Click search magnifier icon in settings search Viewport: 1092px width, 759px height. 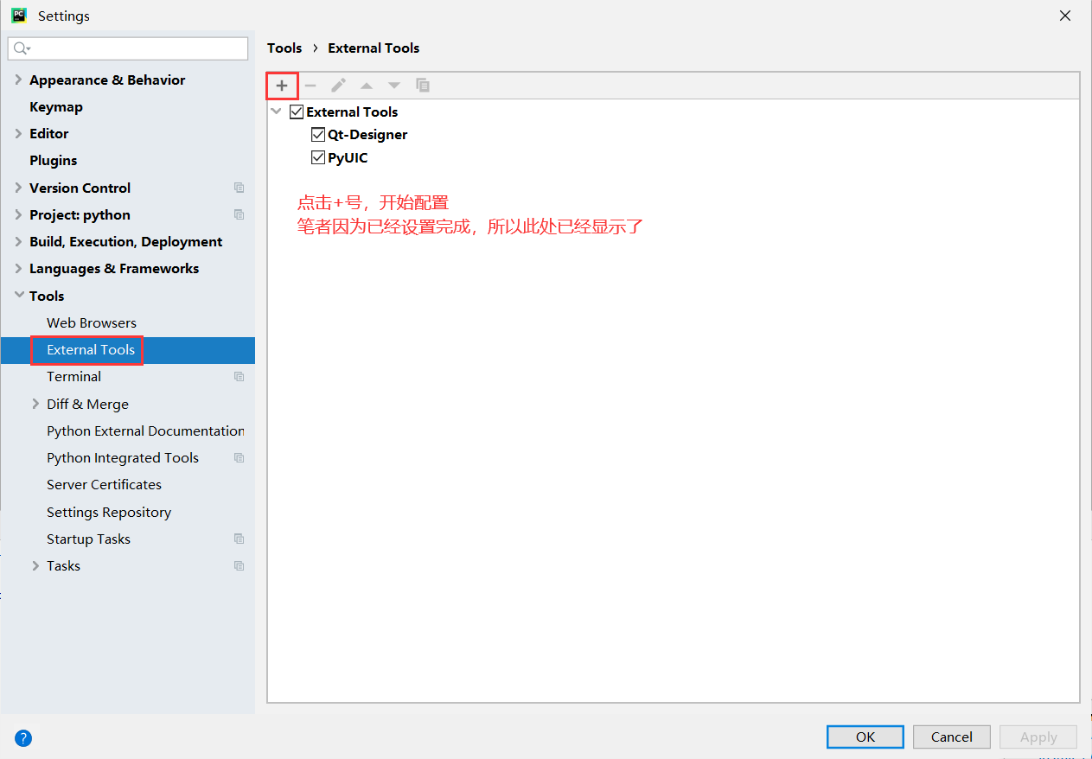point(21,48)
